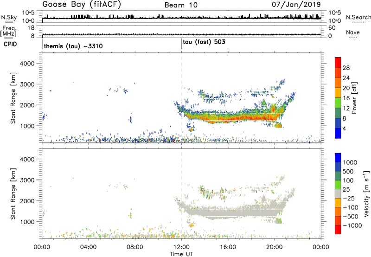Screen dimensions: 371x257
Task: Click the 'Time UT' axis label
Action: pos(181,254)
